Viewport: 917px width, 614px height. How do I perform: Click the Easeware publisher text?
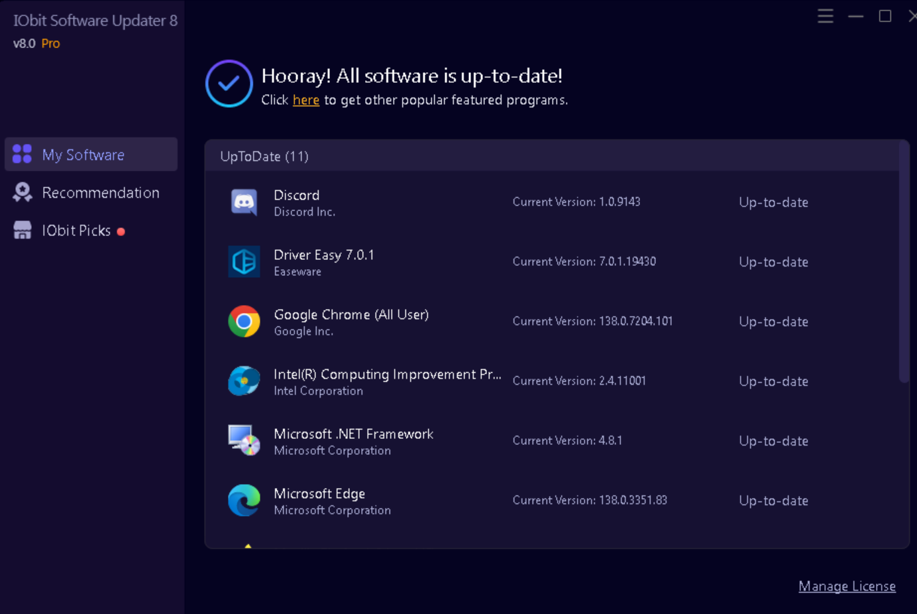tap(297, 271)
